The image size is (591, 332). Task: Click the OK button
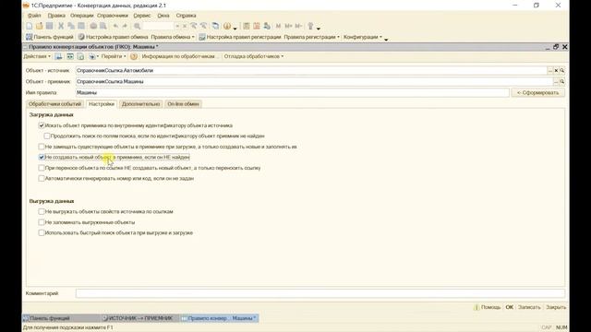(509, 307)
